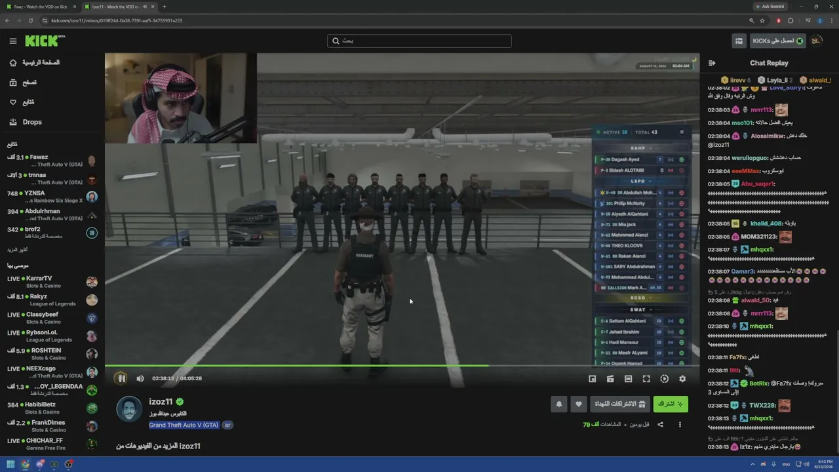
Task: Open tmnaa's channel in the sidebar
Action: tap(52, 179)
